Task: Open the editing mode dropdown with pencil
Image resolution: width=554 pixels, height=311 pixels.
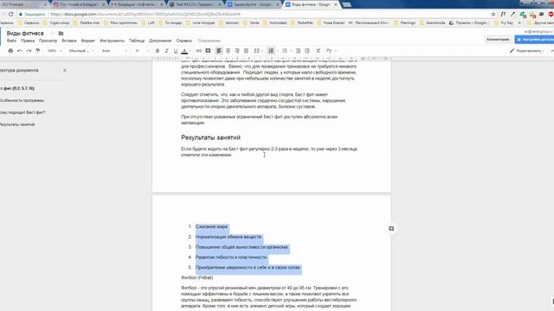Action: (x=527, y=51)
